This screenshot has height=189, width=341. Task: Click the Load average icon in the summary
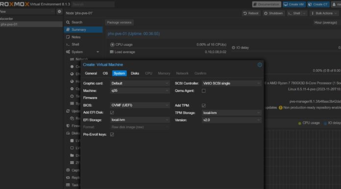(112, 52)
